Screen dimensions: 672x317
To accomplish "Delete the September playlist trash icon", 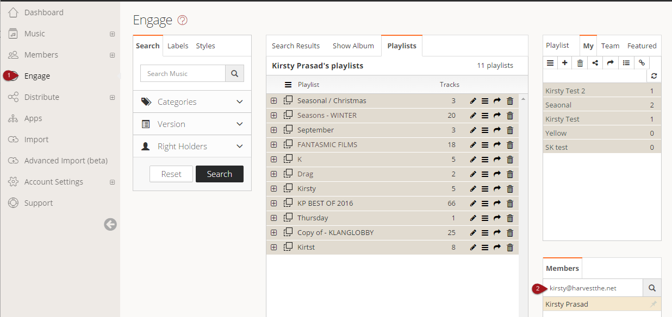I will pyautogui.click(x=510, y=130).
